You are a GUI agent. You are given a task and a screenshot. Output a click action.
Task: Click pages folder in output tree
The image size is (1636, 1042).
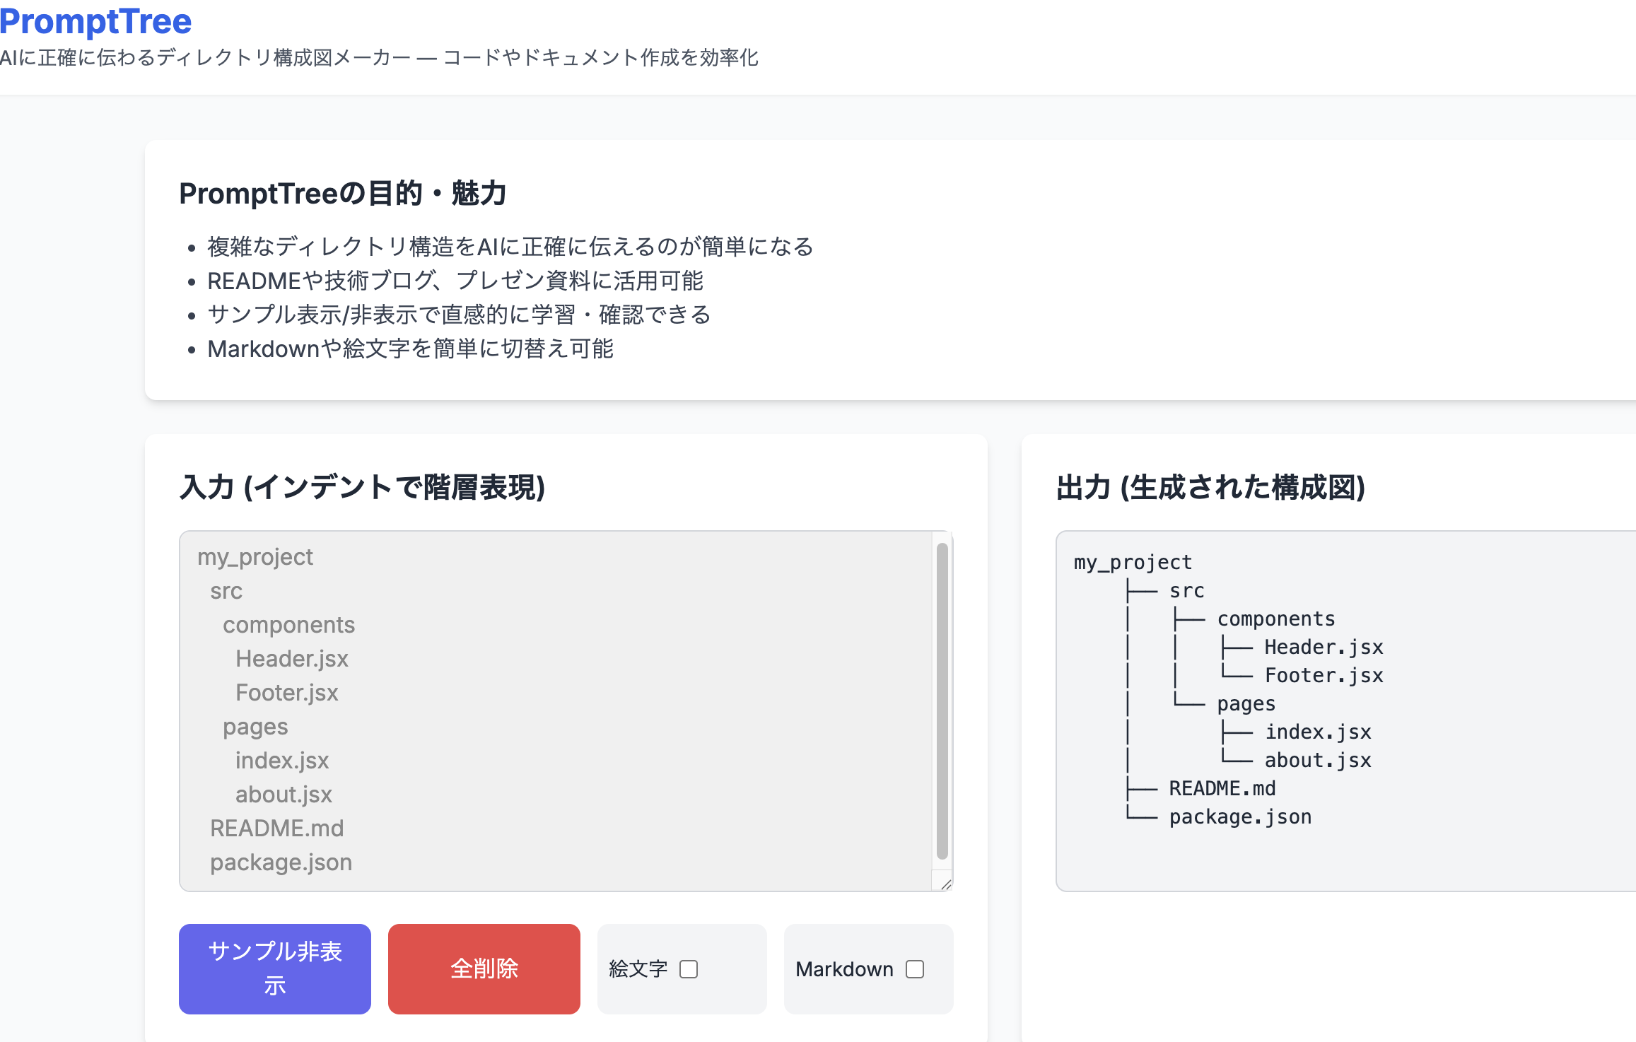(1246, 703)
